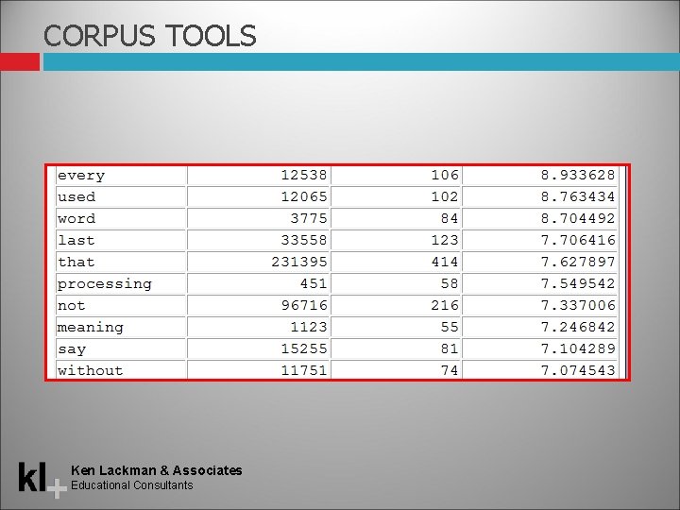Viewport: 680px width, 510px height.
Task: Select the count 58 in processing row
Action: (450, 283)
